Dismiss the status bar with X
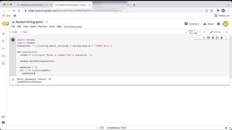Viewport: 232px width, 130px height. (x=230, y=128)
